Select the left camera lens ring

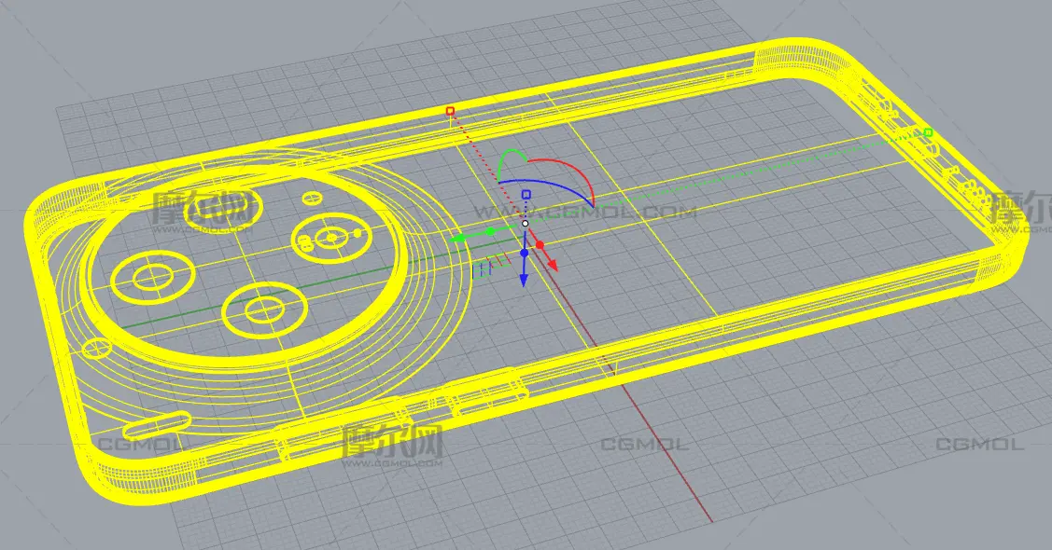(149, 277)
